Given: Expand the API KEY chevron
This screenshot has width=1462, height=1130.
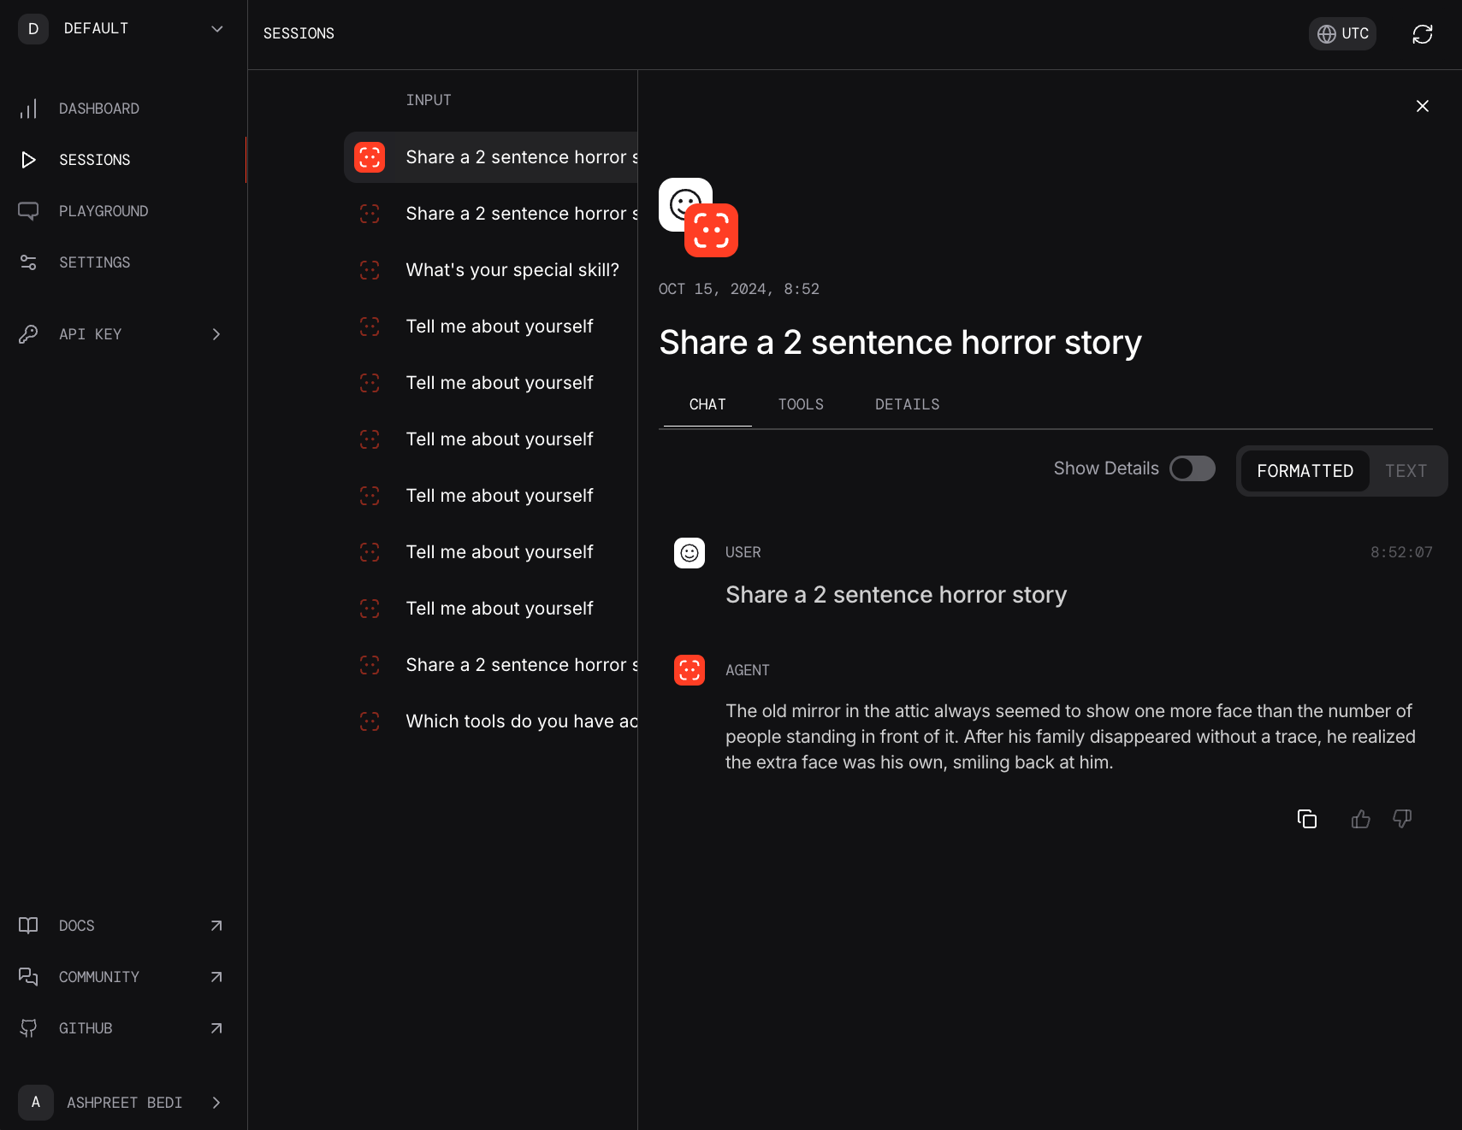Looking at the screenshot, I should (216, 334).
